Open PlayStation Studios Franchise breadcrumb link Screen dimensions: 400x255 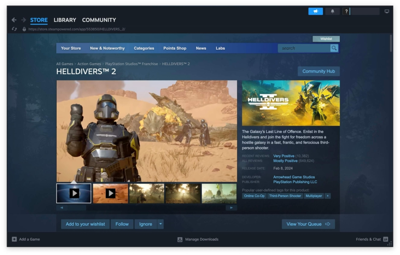click(x=131, y=64)
